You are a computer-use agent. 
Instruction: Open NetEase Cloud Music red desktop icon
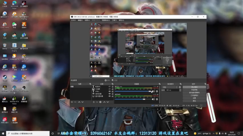(x=5, y=120)
